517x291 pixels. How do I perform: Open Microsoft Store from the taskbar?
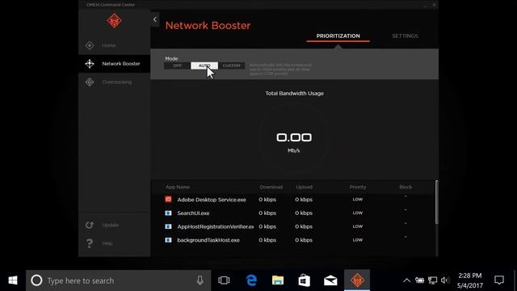[304, 280]
